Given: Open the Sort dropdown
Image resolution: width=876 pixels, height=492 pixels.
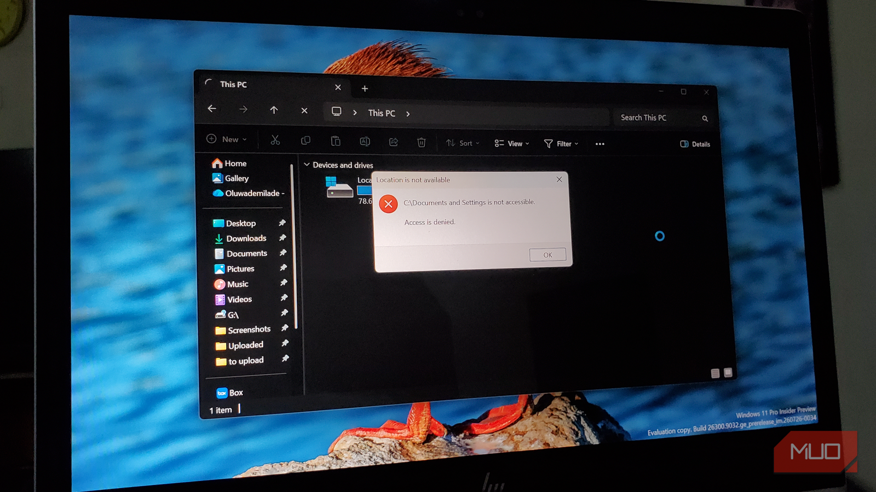Looking at the screenshot, I should point(463,143).
